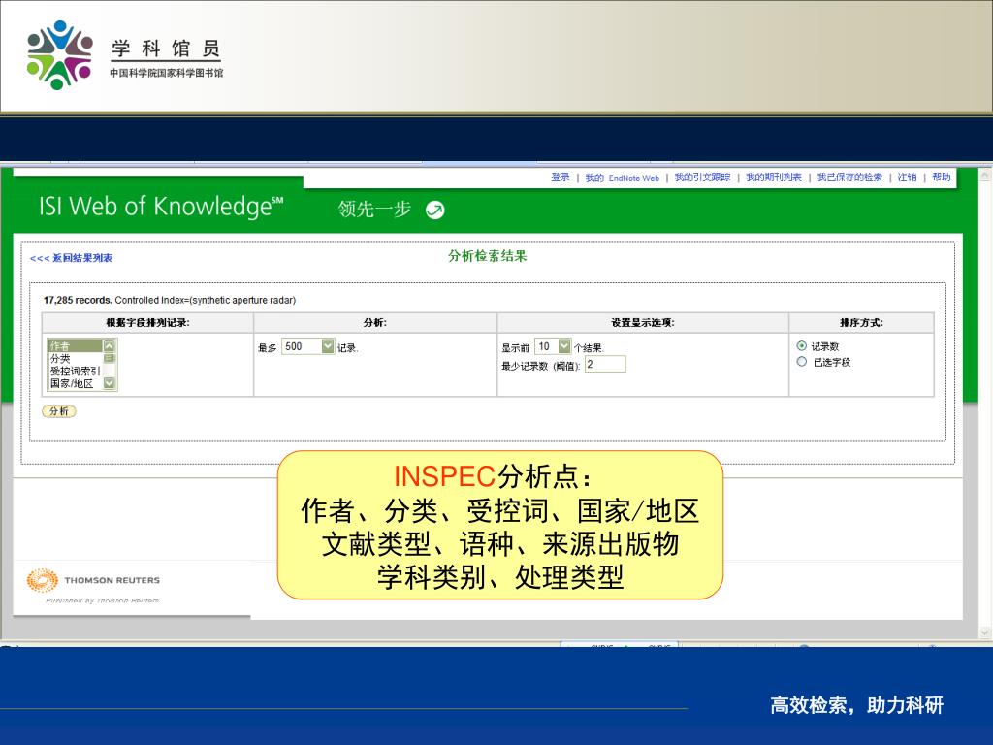Click the field list down arrow
The height and width of the screenshot is (745, 993).
[x=109, y=383]
